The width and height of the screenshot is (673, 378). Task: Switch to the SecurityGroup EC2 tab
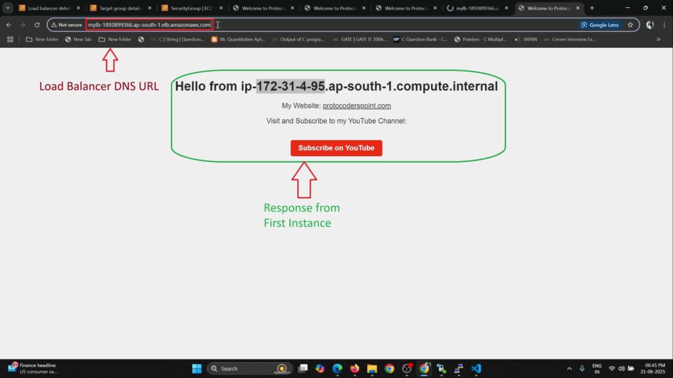pyautogui.click(x=191, y=8)
